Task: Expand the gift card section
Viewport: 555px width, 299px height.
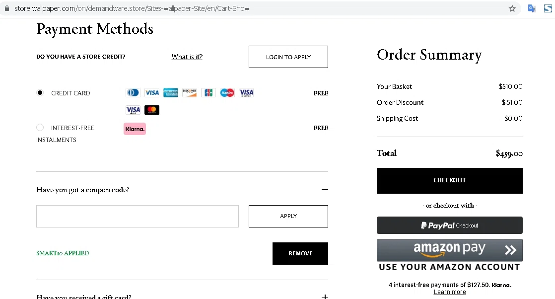Action: pos(325,297)
